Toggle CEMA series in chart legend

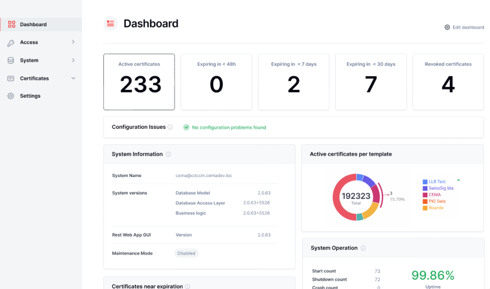click(x=436, y=195)
